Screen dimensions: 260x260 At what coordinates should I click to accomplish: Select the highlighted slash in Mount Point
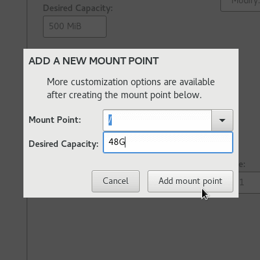110,120
